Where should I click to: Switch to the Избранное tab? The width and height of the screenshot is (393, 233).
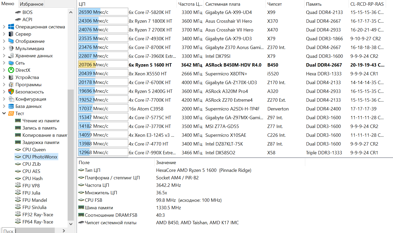[32, 4]
